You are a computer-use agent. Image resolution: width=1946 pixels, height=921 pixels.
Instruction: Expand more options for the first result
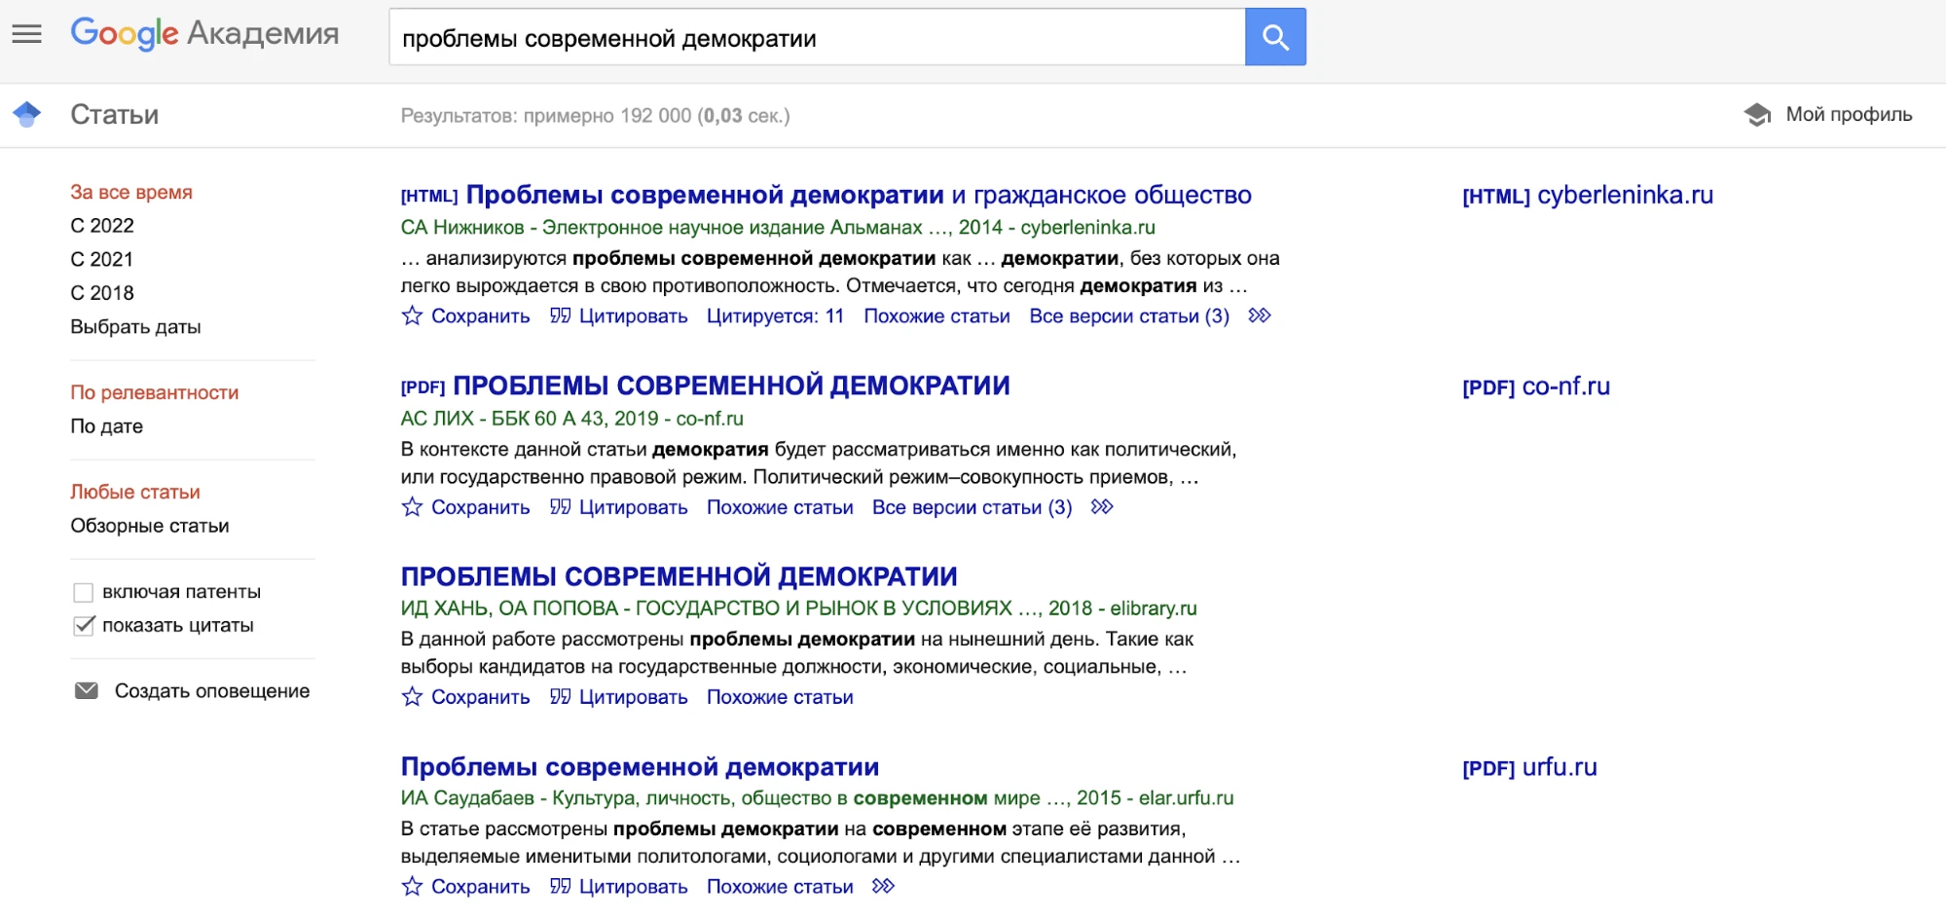pos(1260,316)
